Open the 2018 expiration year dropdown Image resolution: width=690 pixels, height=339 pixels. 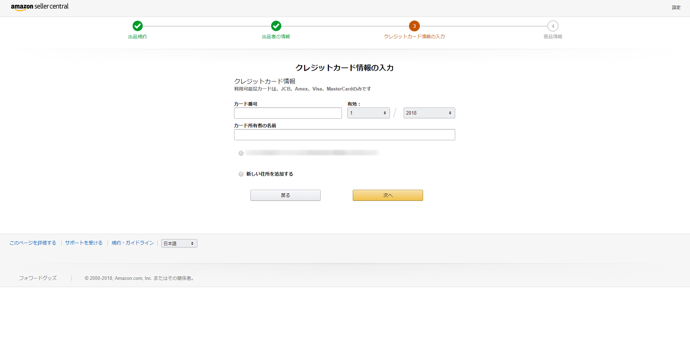click(428, 113)
